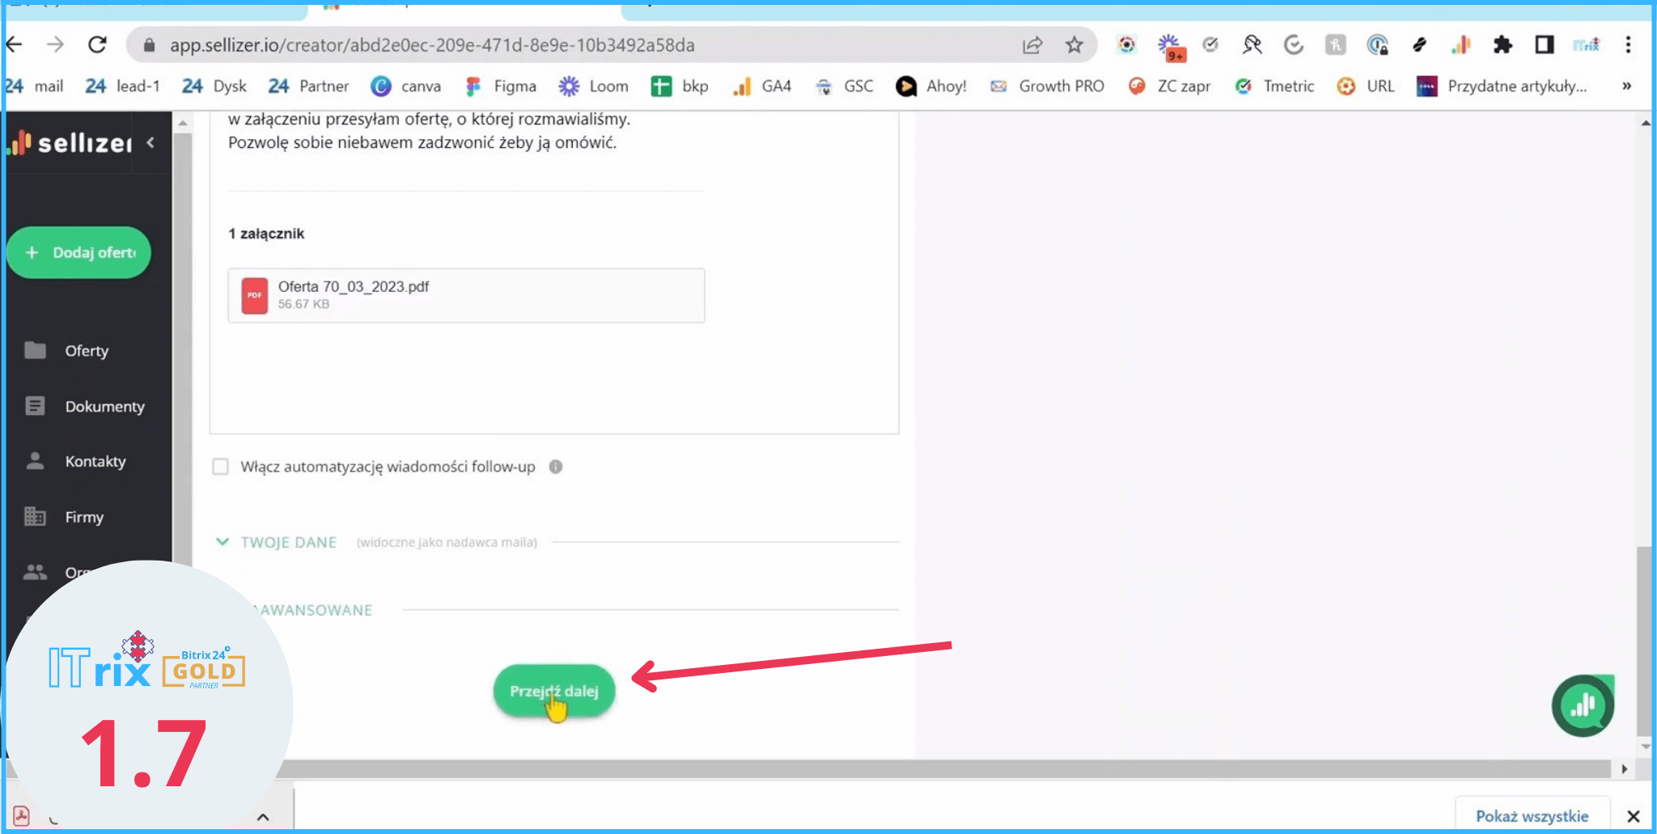Open the browser extensions puzzle icon
1657x834 pixels.
pyautogui.click(x=1502, y=45)
